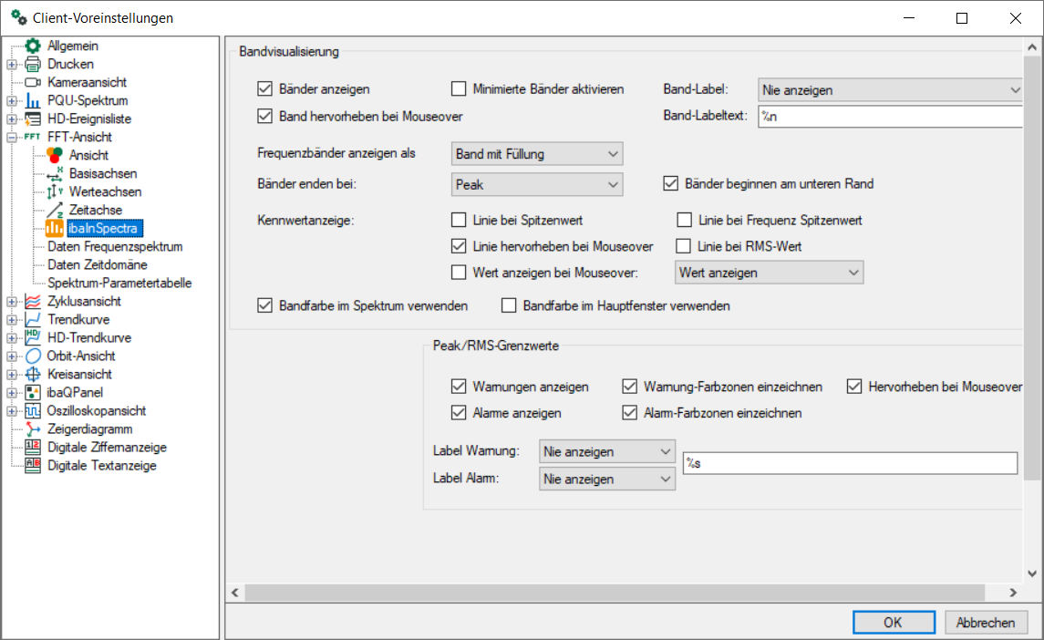Disable the Bänder anzeigen checkbox
The image size is (1044, 640).
click(265, 88)
